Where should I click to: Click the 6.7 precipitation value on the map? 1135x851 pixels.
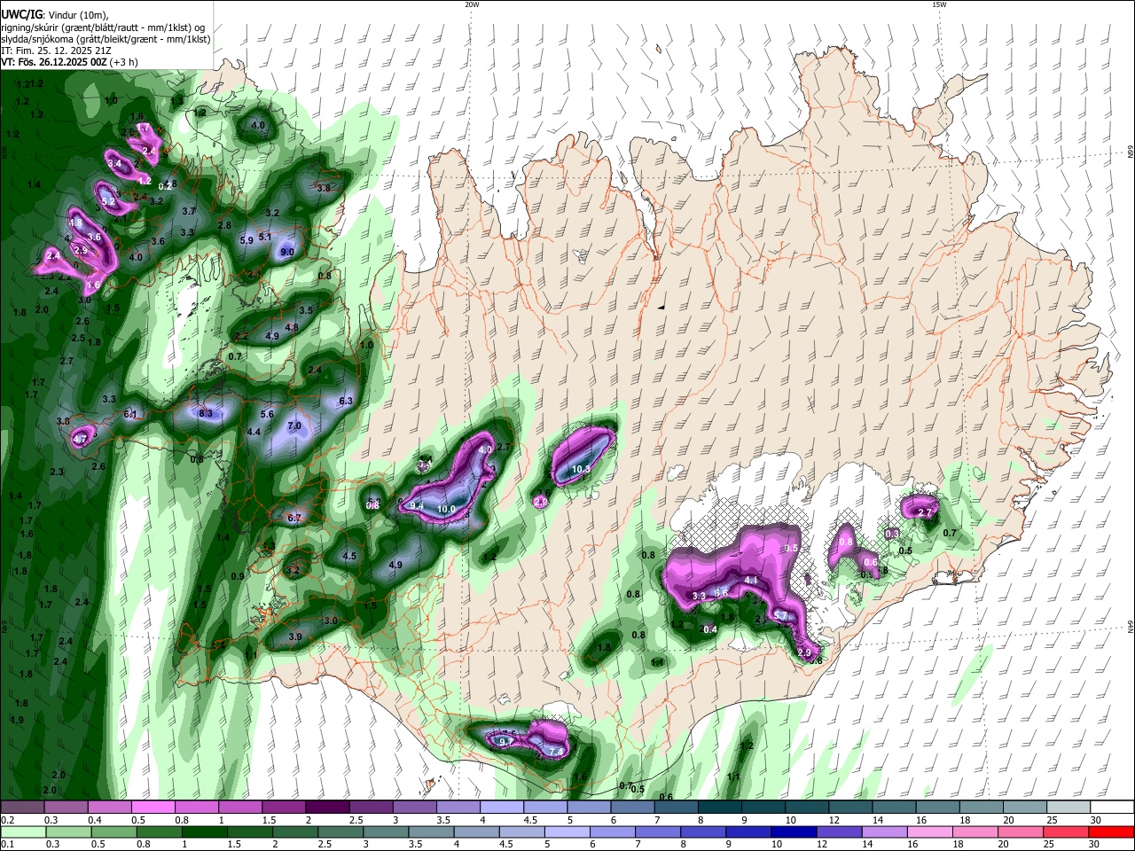pyautogui.click(x=294, y=518)
